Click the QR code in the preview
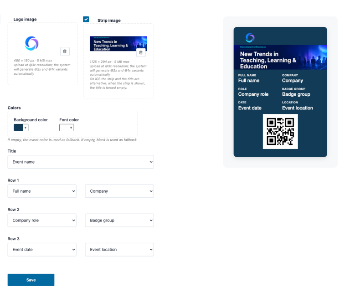The image size is (350, 303). coord(280,131)
